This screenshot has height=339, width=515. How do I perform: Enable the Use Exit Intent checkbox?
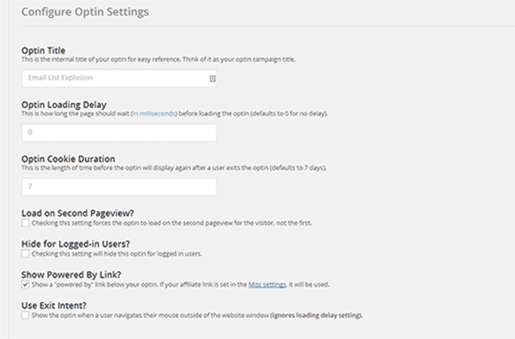(25, 315)
